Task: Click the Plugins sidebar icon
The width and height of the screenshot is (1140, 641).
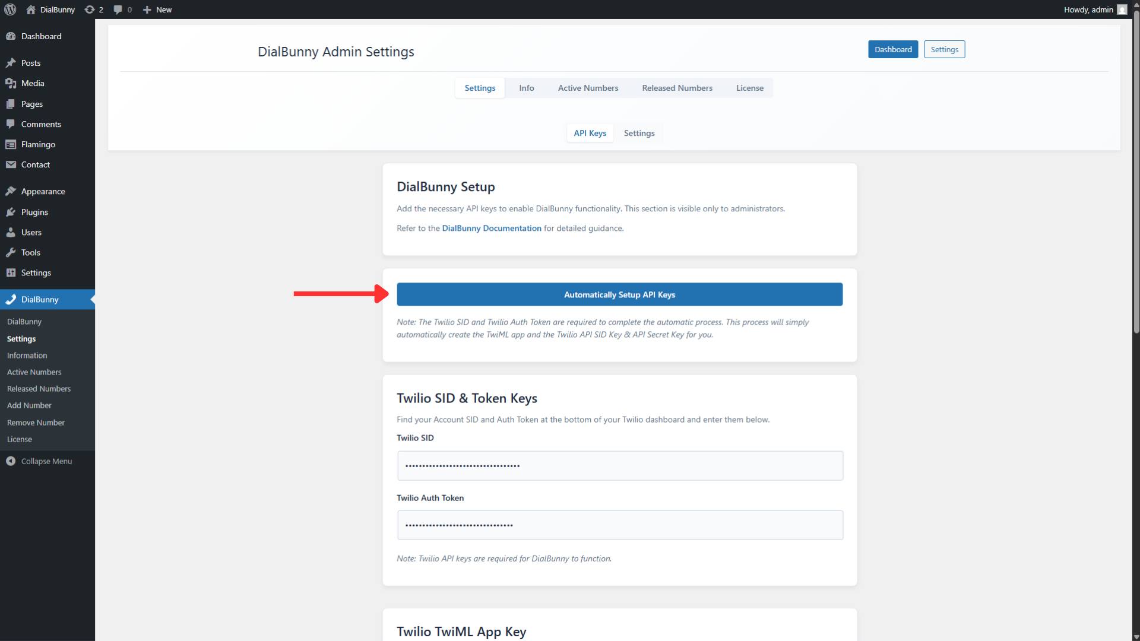Action: [x=11, y=212]
